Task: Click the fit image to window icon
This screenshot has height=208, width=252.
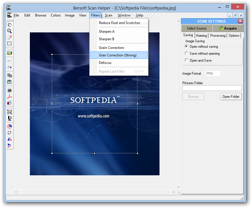Action: (x=10, y=112)
